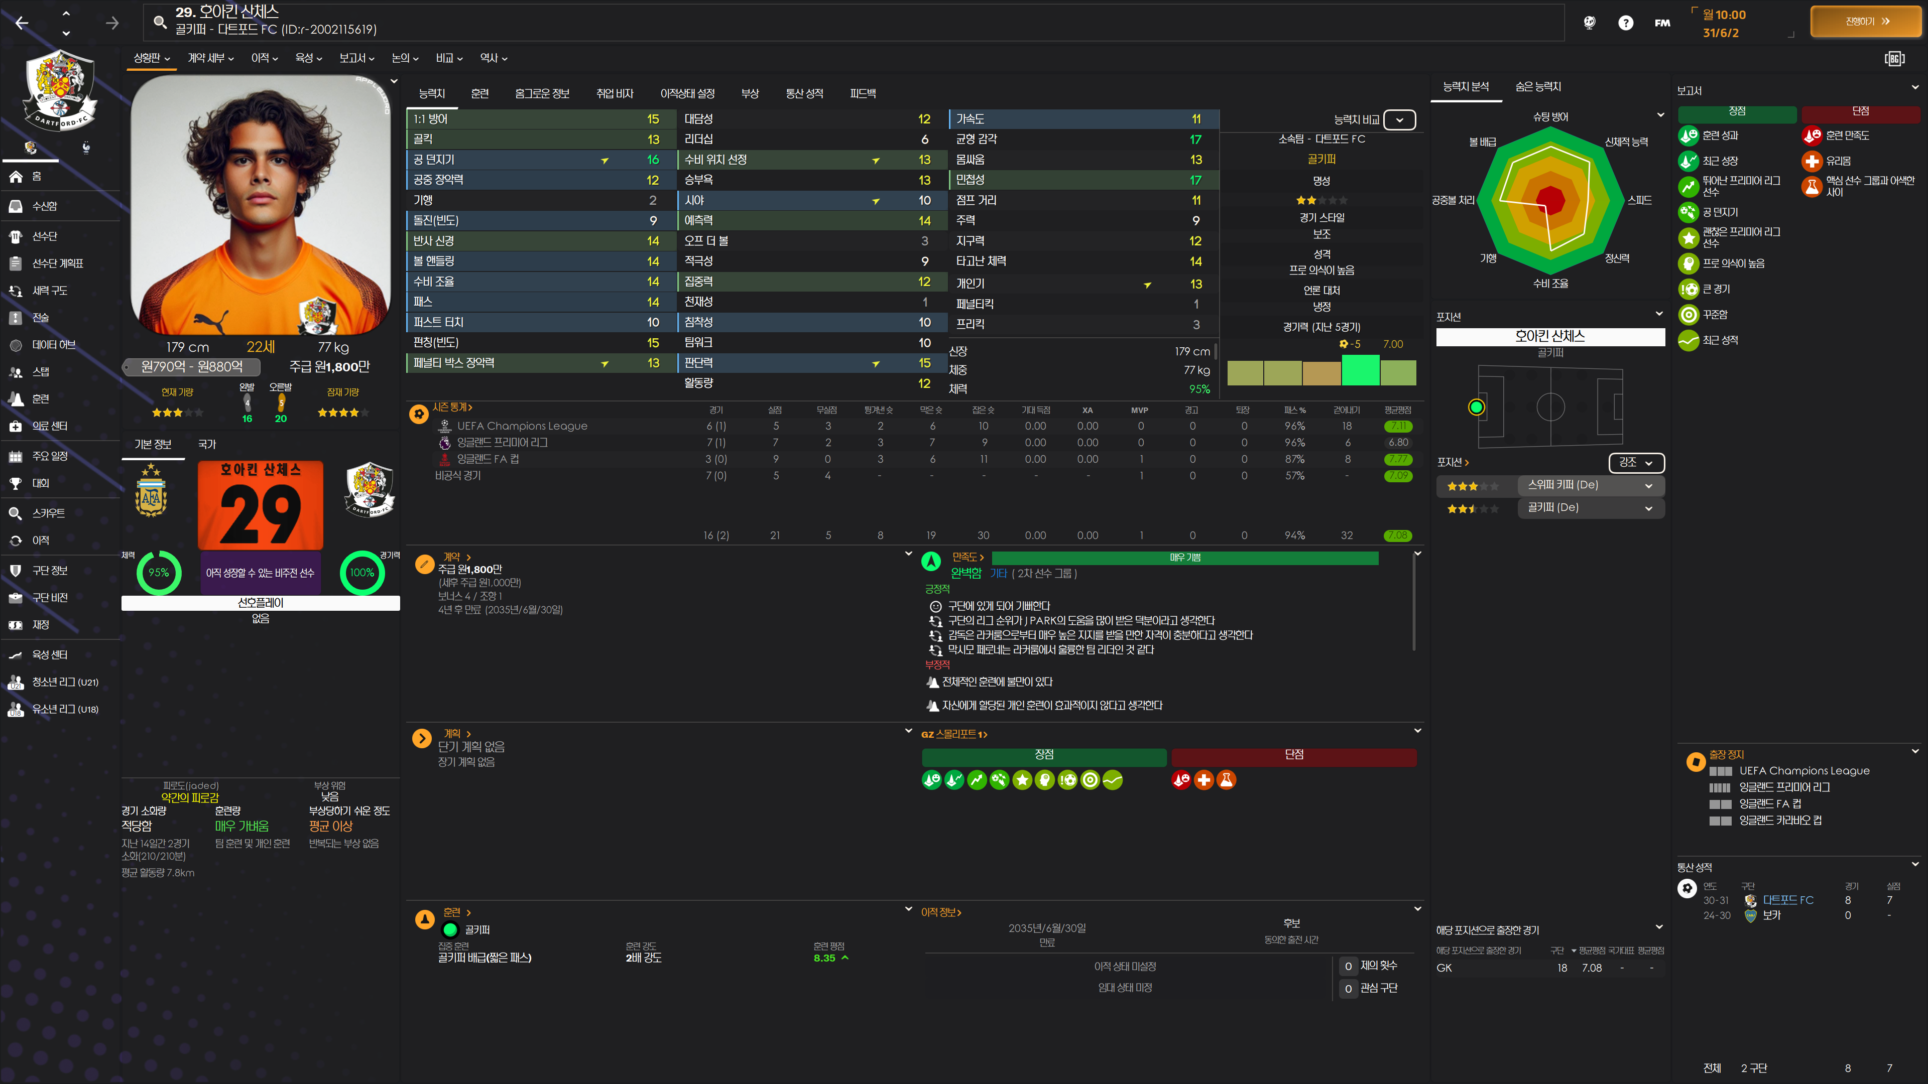Expand the 보고서 panel chevron
This screenshot has height=1084, width=1928.
(1914, 87)
